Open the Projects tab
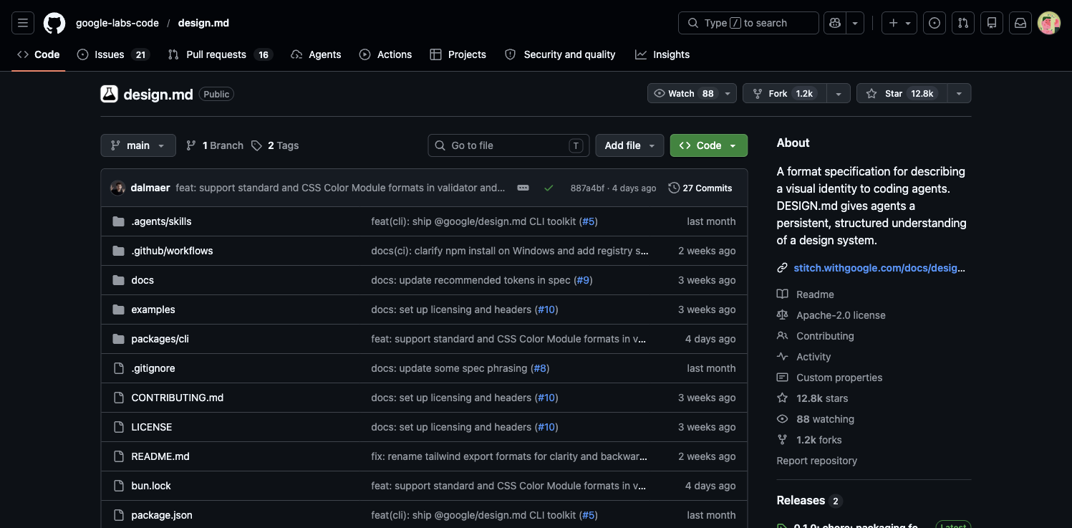 click(458, 54)
